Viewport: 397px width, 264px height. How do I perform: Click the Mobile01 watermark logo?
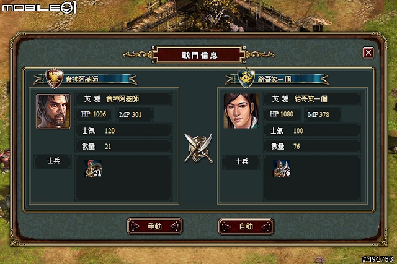[x=39, y=7]
